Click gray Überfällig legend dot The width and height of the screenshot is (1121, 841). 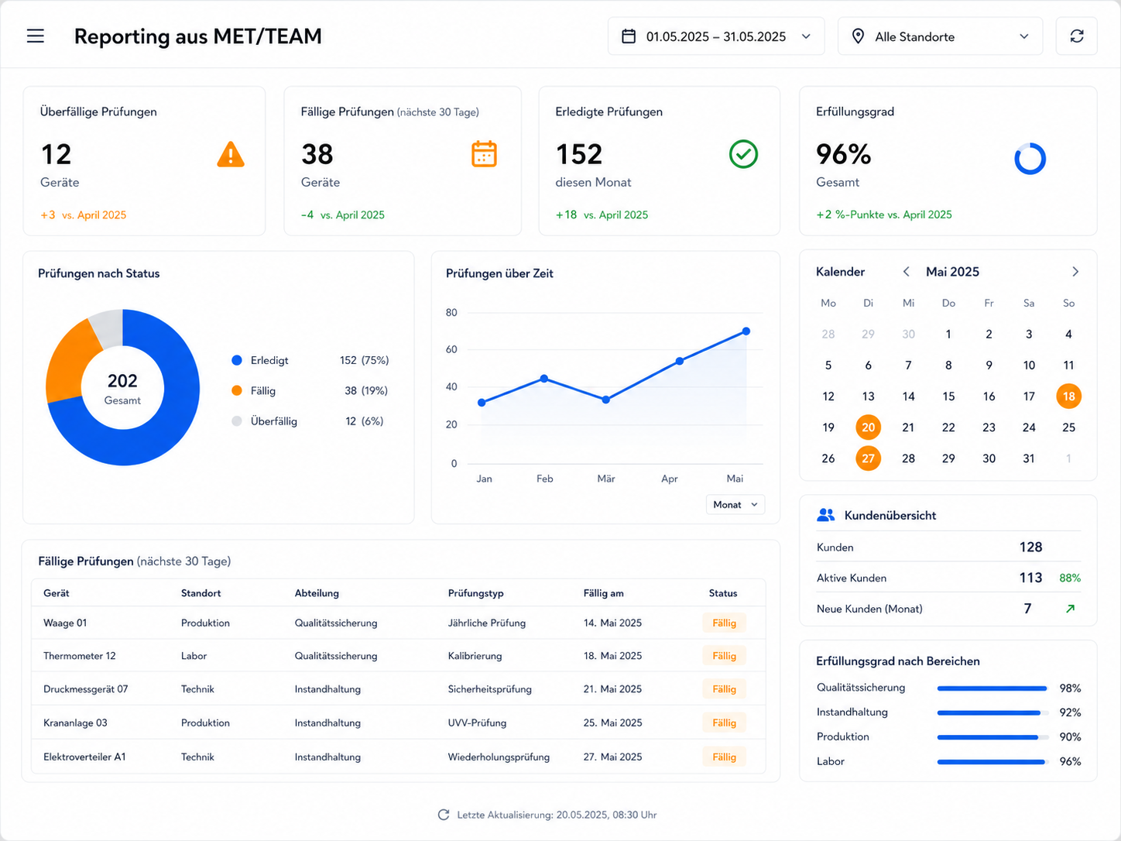(237, 420)
